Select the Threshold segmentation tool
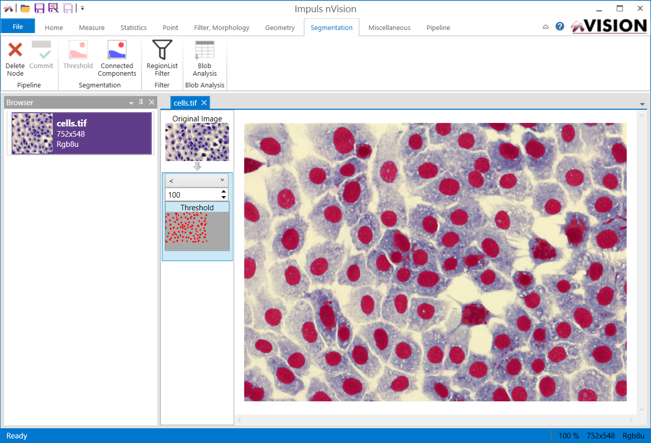The height and width of the screenshot is (443, 651). 78,55
